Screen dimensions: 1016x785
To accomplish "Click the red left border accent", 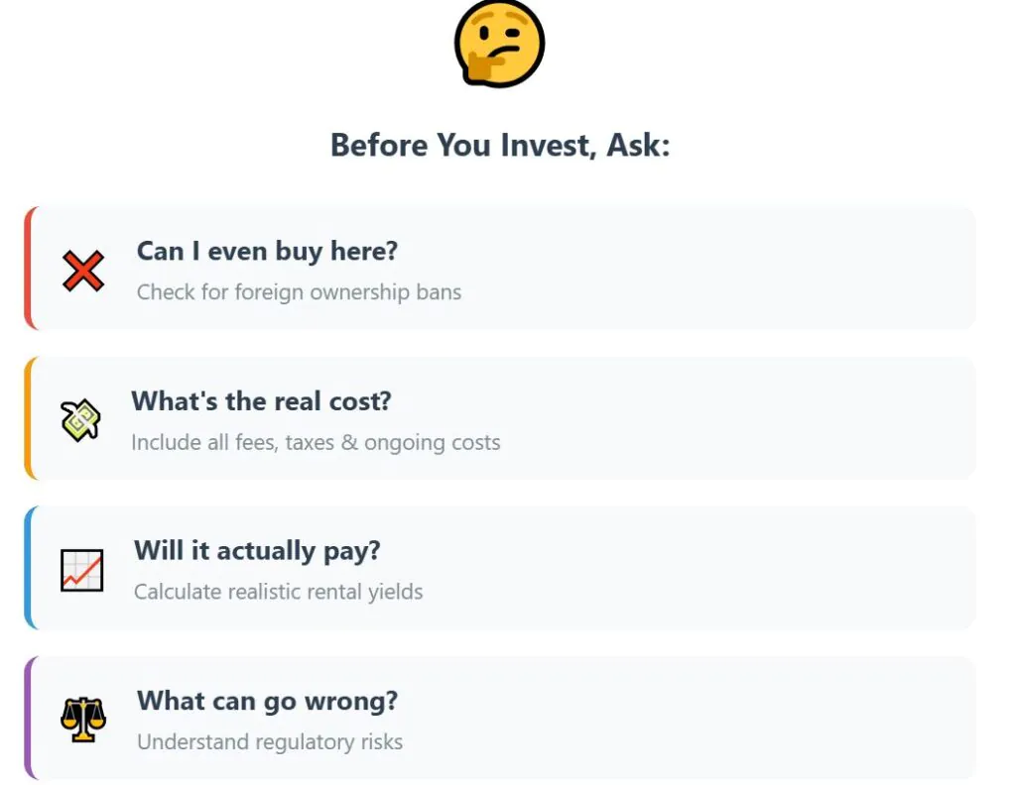I will (x=28, y=268).
